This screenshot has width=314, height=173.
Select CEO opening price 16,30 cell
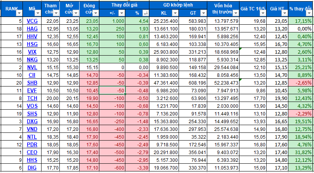tap(69, 153)
